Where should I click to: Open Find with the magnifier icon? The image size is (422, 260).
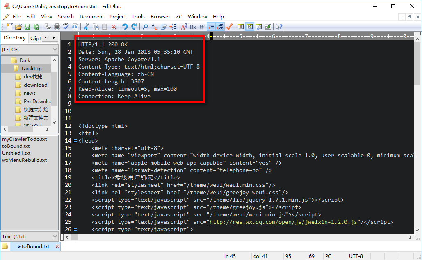[145, 27]
